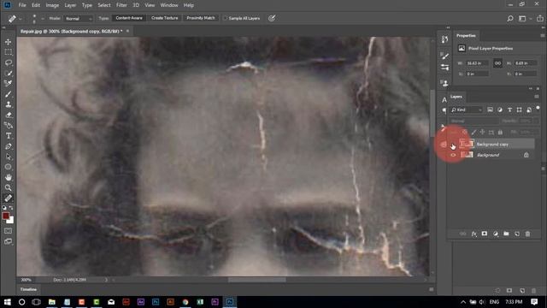The width and height of the screenshot is (547, 308).
Task: Select the Quick Selection tool
Action: coord(8,73)
